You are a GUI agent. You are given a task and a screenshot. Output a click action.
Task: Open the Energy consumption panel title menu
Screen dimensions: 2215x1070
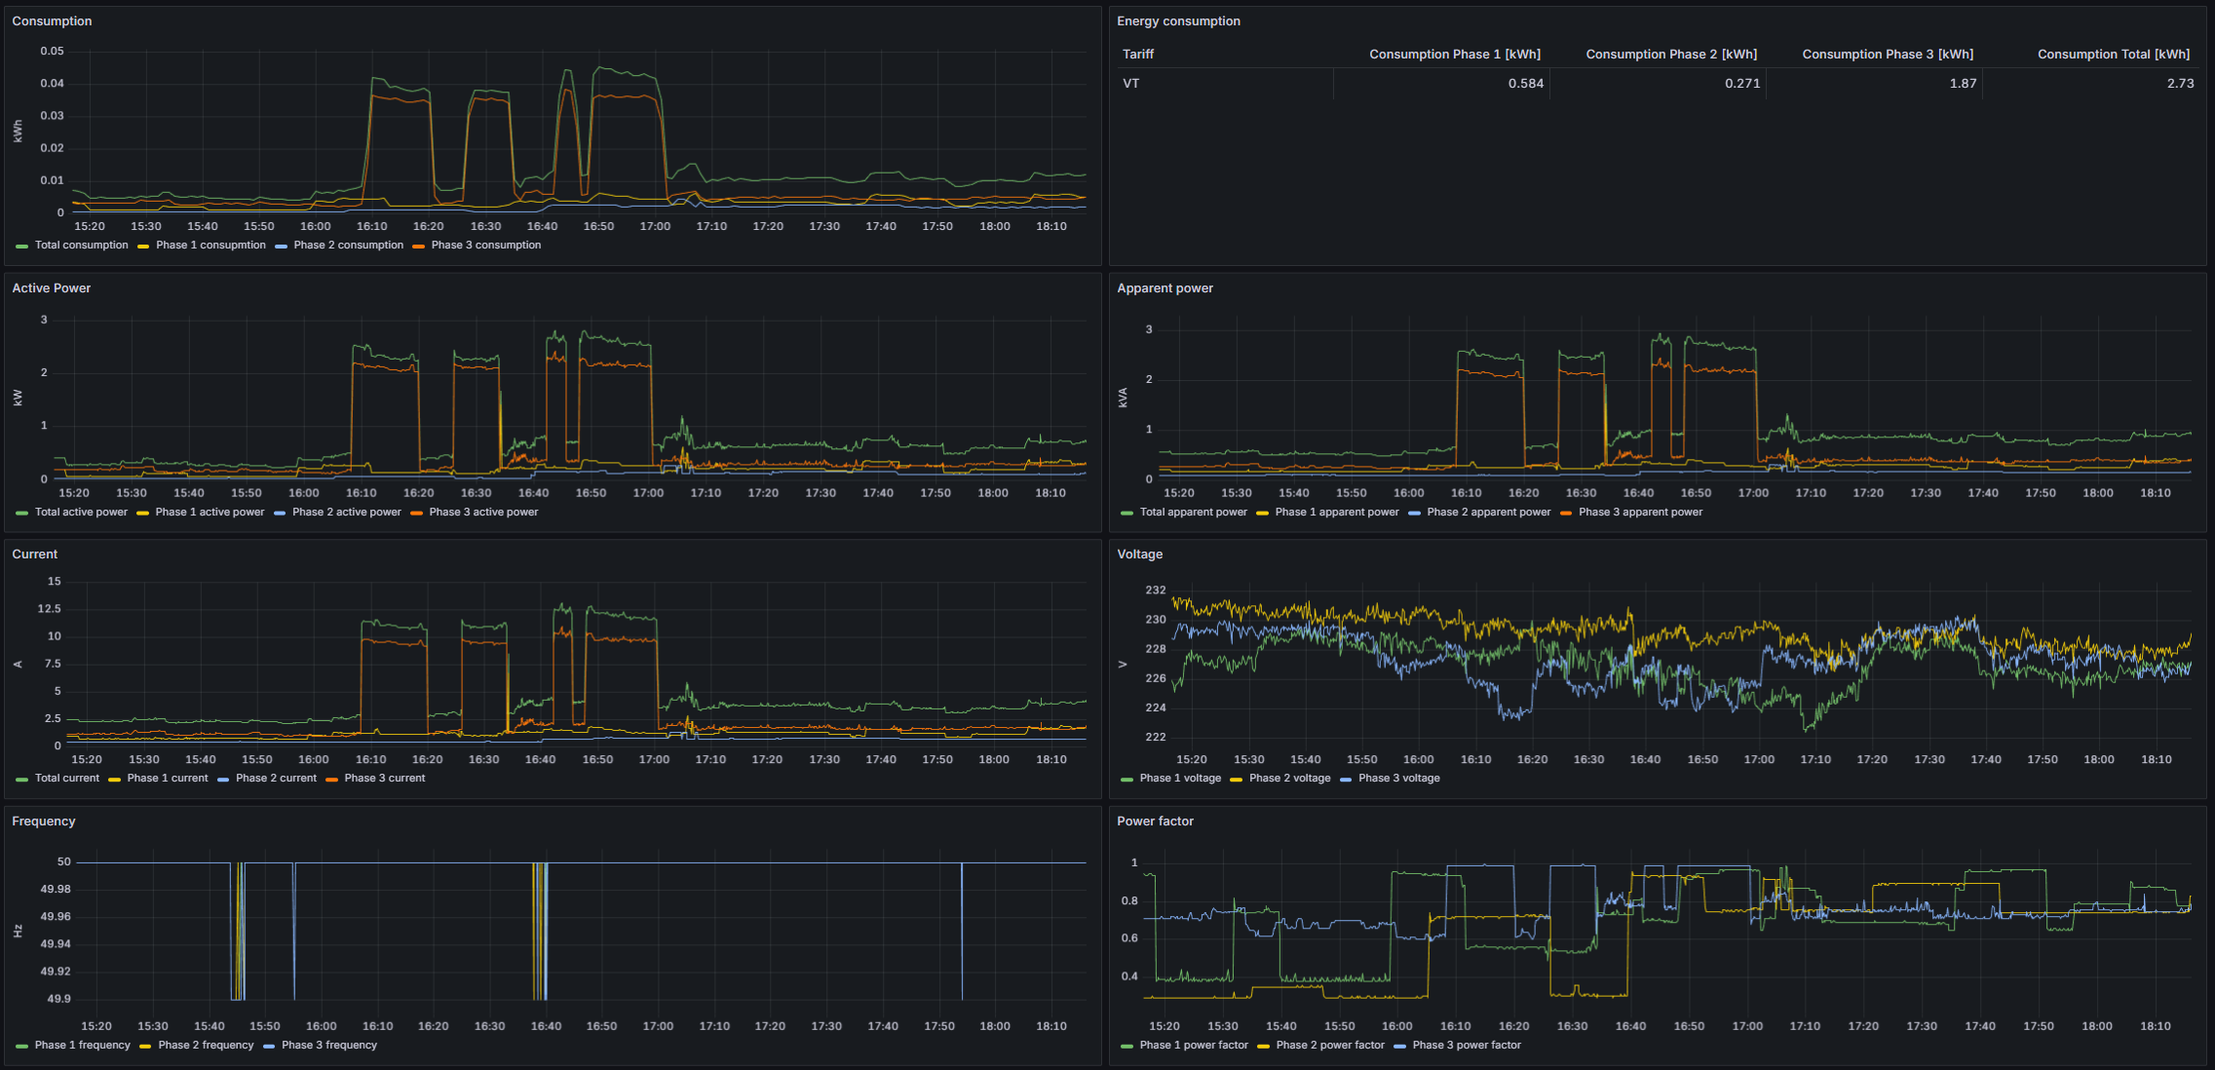tap(1178, 21)
